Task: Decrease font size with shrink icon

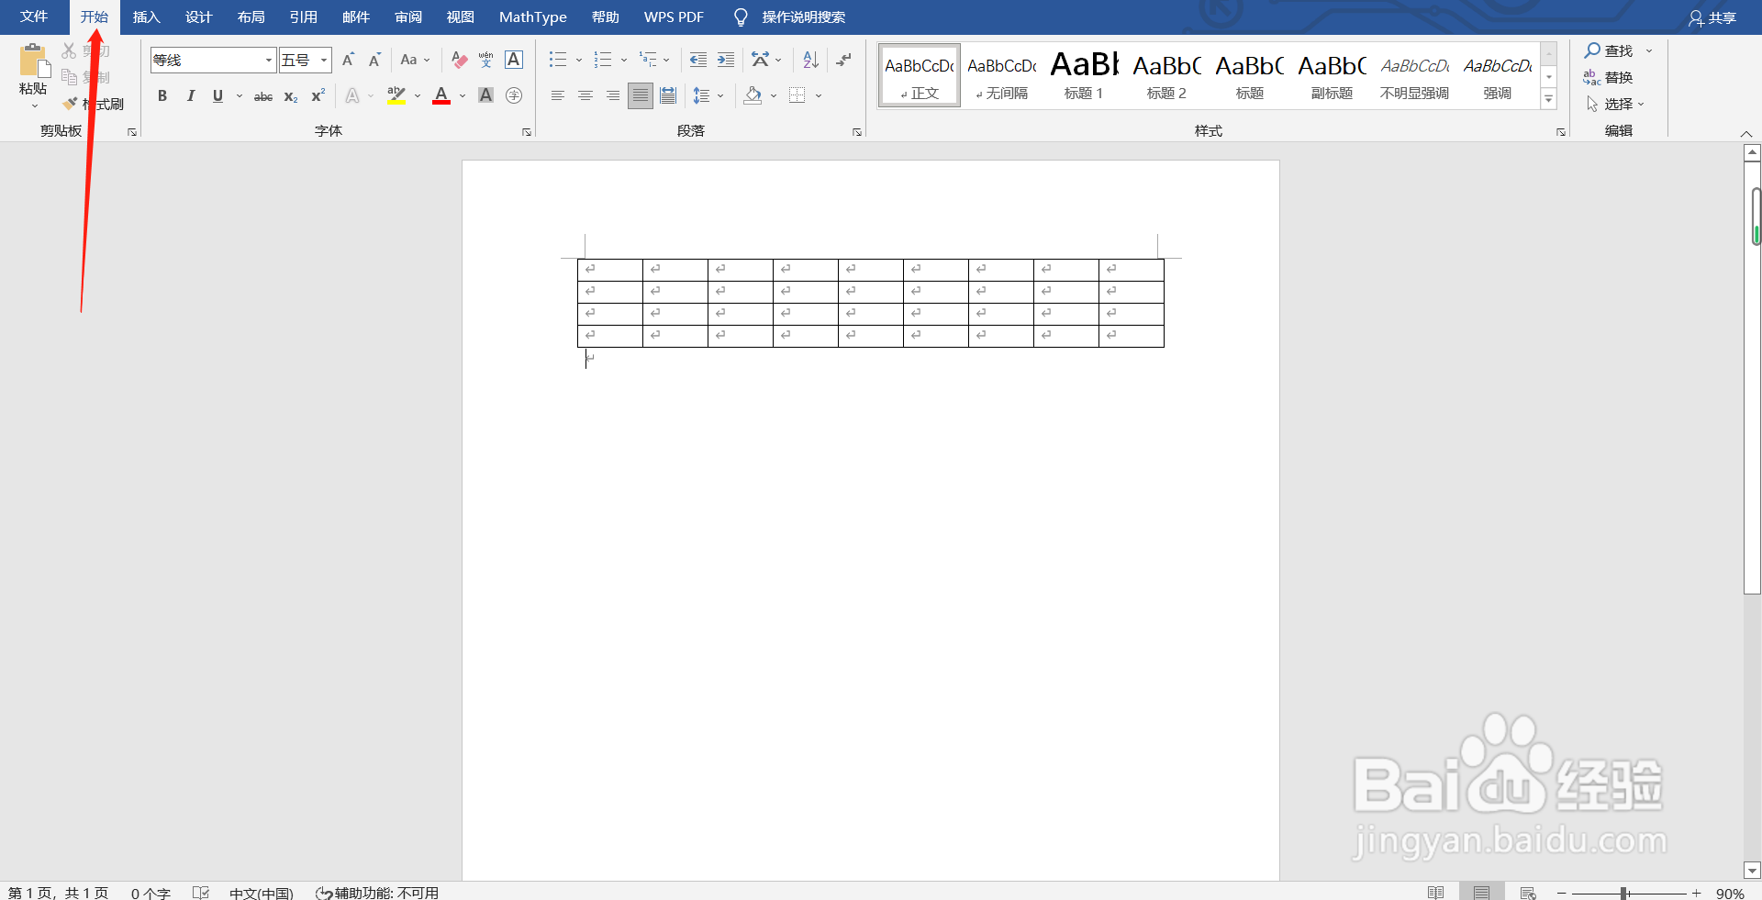Action: [374, 60]
